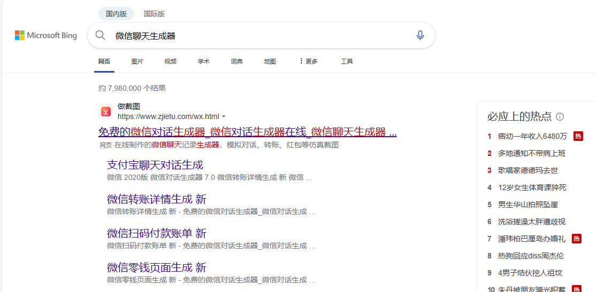Switch to 国内版 search mode
Viewport: 597px width, 292px height.
(x=116, y=14)
